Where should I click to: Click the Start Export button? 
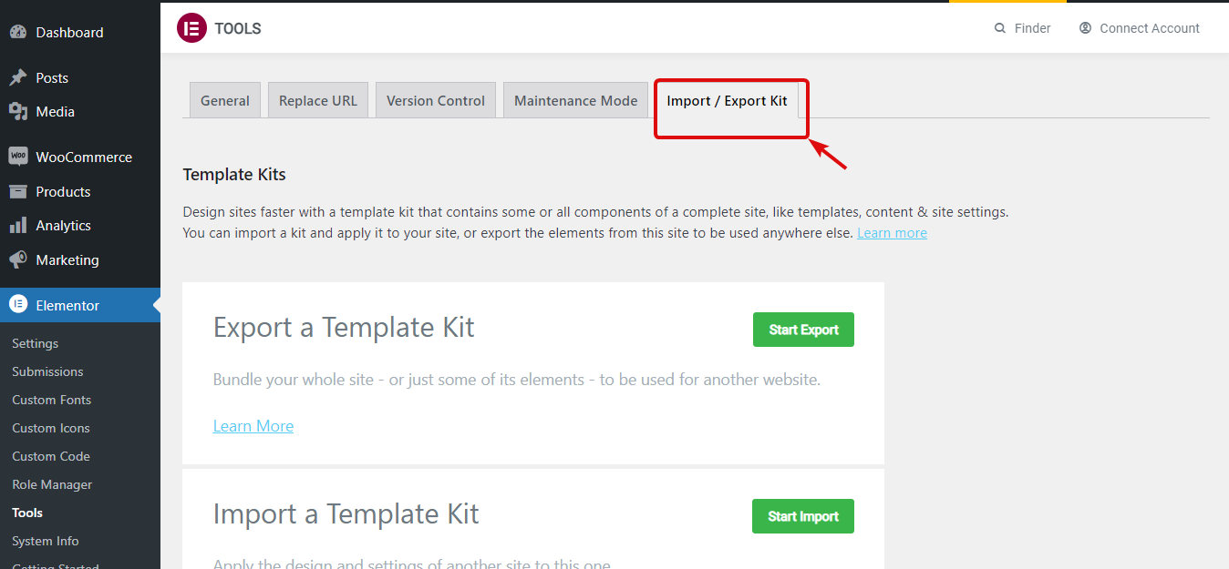click(x=803, y=330)
